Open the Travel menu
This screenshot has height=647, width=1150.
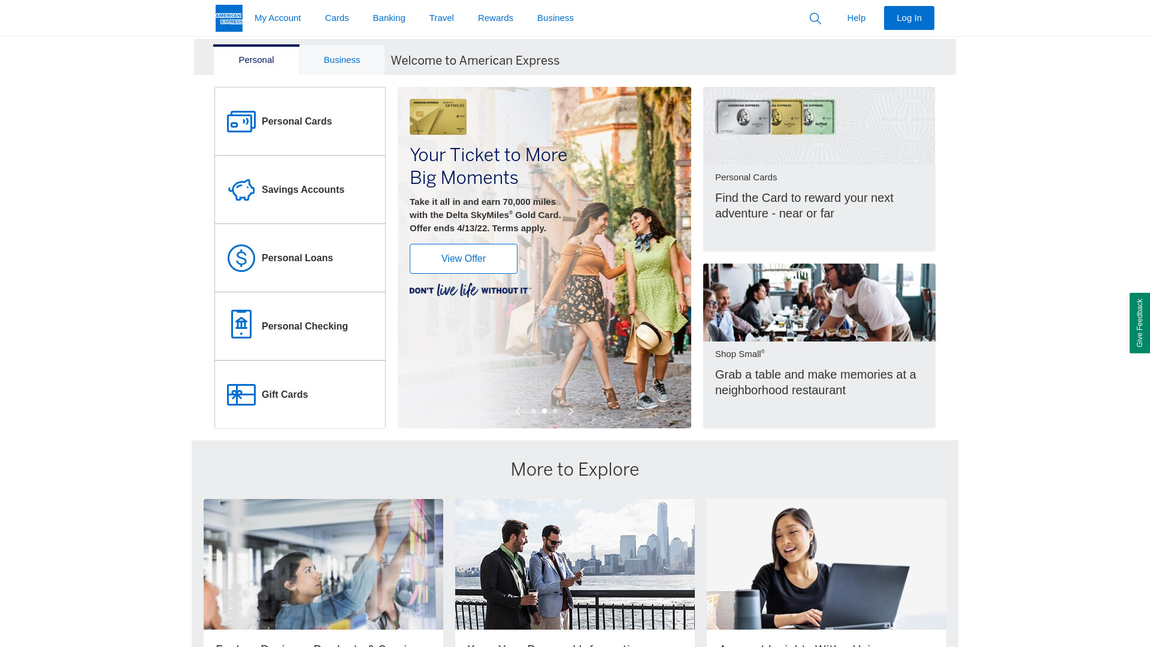point(441,18)
